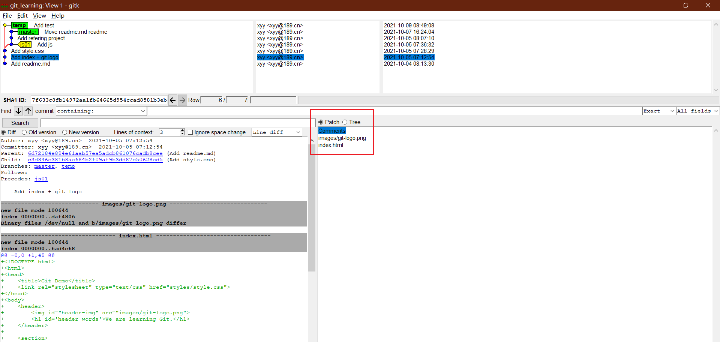Follow the master branch link
Viewport: 720px width, 342px height.
[x=44, y=166]
